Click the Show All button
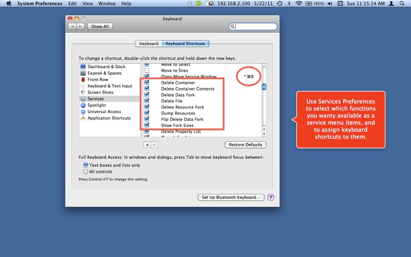411x257 pixels. [100, 27]
